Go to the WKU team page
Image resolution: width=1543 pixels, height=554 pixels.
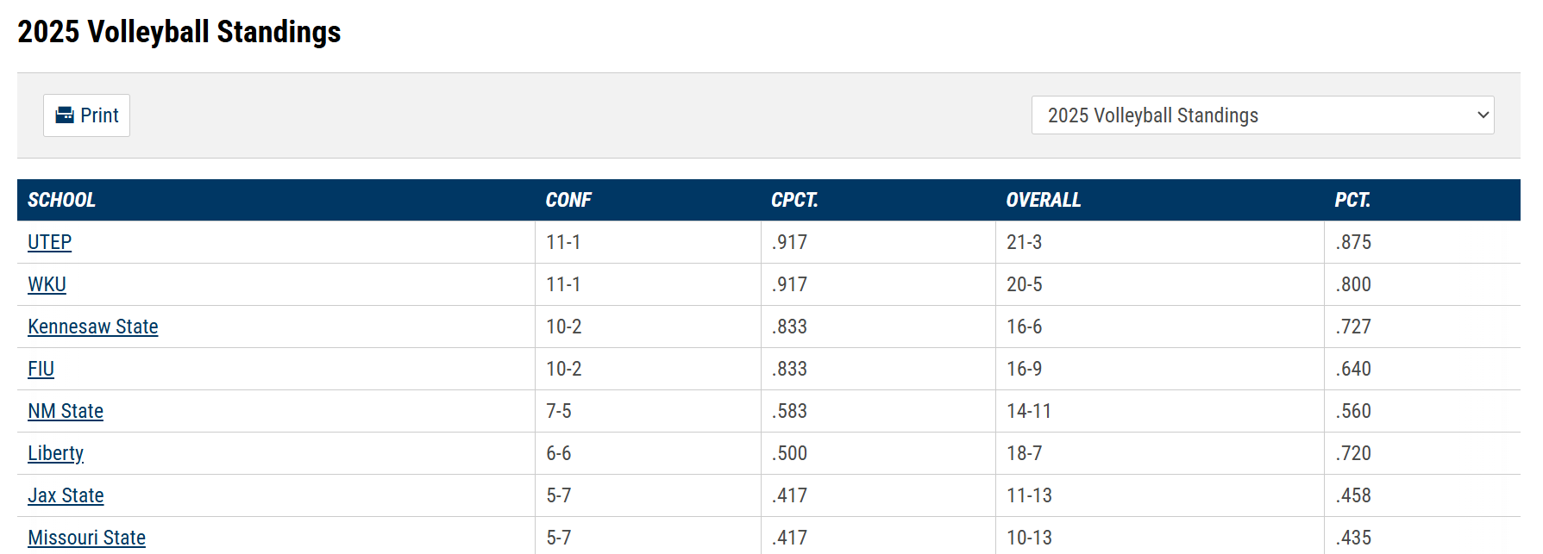47,284
